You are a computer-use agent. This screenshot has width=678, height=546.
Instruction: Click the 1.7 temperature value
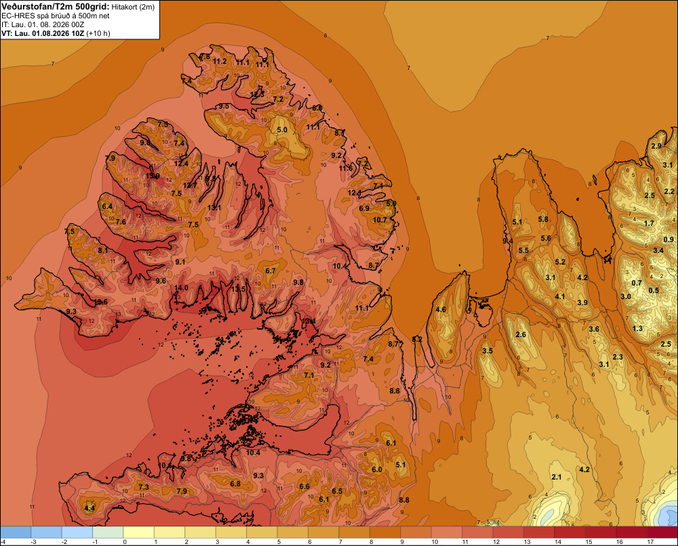(649, 223)
